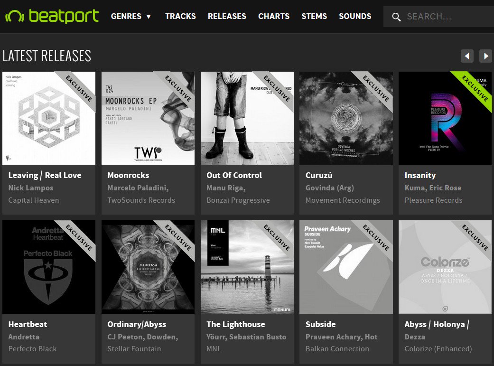This screenshot has width=494, height=366.
Task: Open label Colorize (Enhanced)
Action: tap(438, 348)
